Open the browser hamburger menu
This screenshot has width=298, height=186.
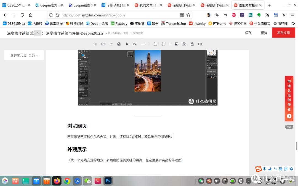(x=292, y=15)
